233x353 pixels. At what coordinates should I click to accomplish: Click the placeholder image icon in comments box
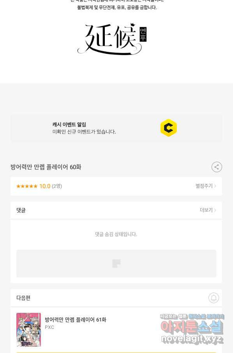click(116, 263)
